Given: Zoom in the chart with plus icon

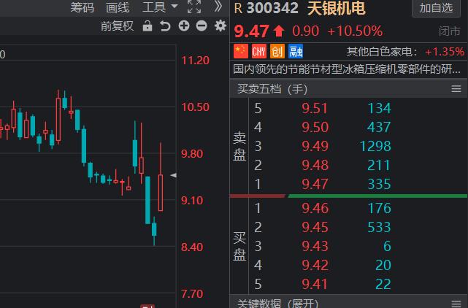Looking at the screenshot, I should (x=184, y=26).
